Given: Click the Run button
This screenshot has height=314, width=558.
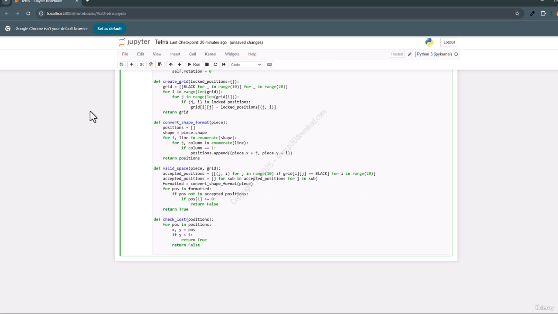Looking at the screenshot, I should [x=194, y=65].
